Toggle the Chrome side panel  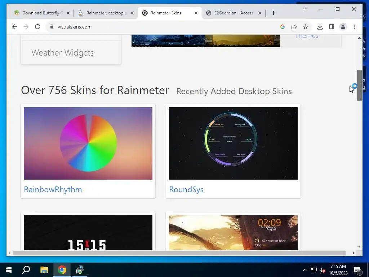point(332,27)
